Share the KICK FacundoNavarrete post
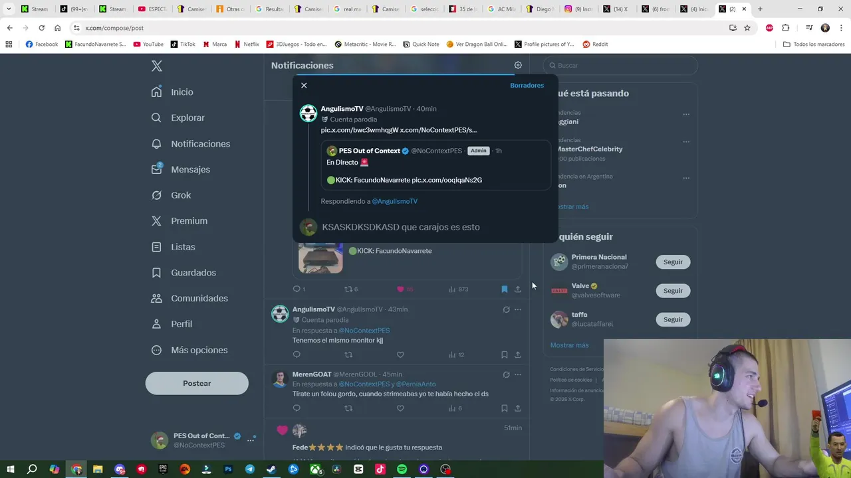 pyautogui.click(x=518, y=289)
